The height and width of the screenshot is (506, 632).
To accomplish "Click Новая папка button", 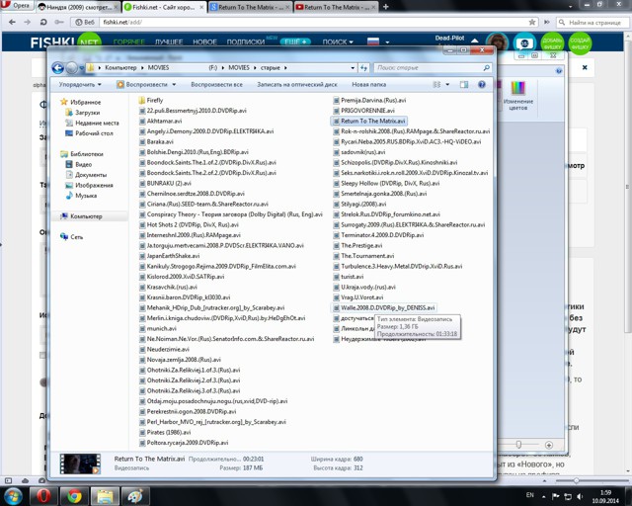I will tap(368, 85).
